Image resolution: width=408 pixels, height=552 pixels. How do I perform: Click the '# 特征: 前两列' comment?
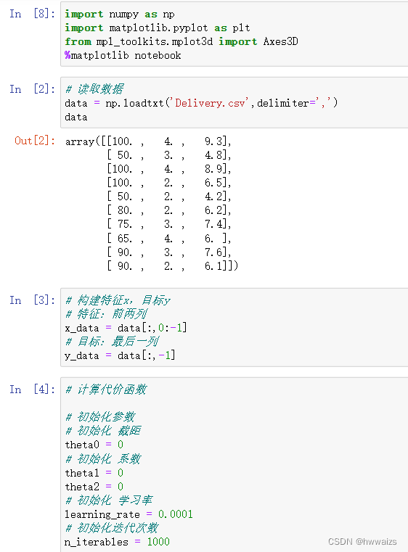point(107,314)
